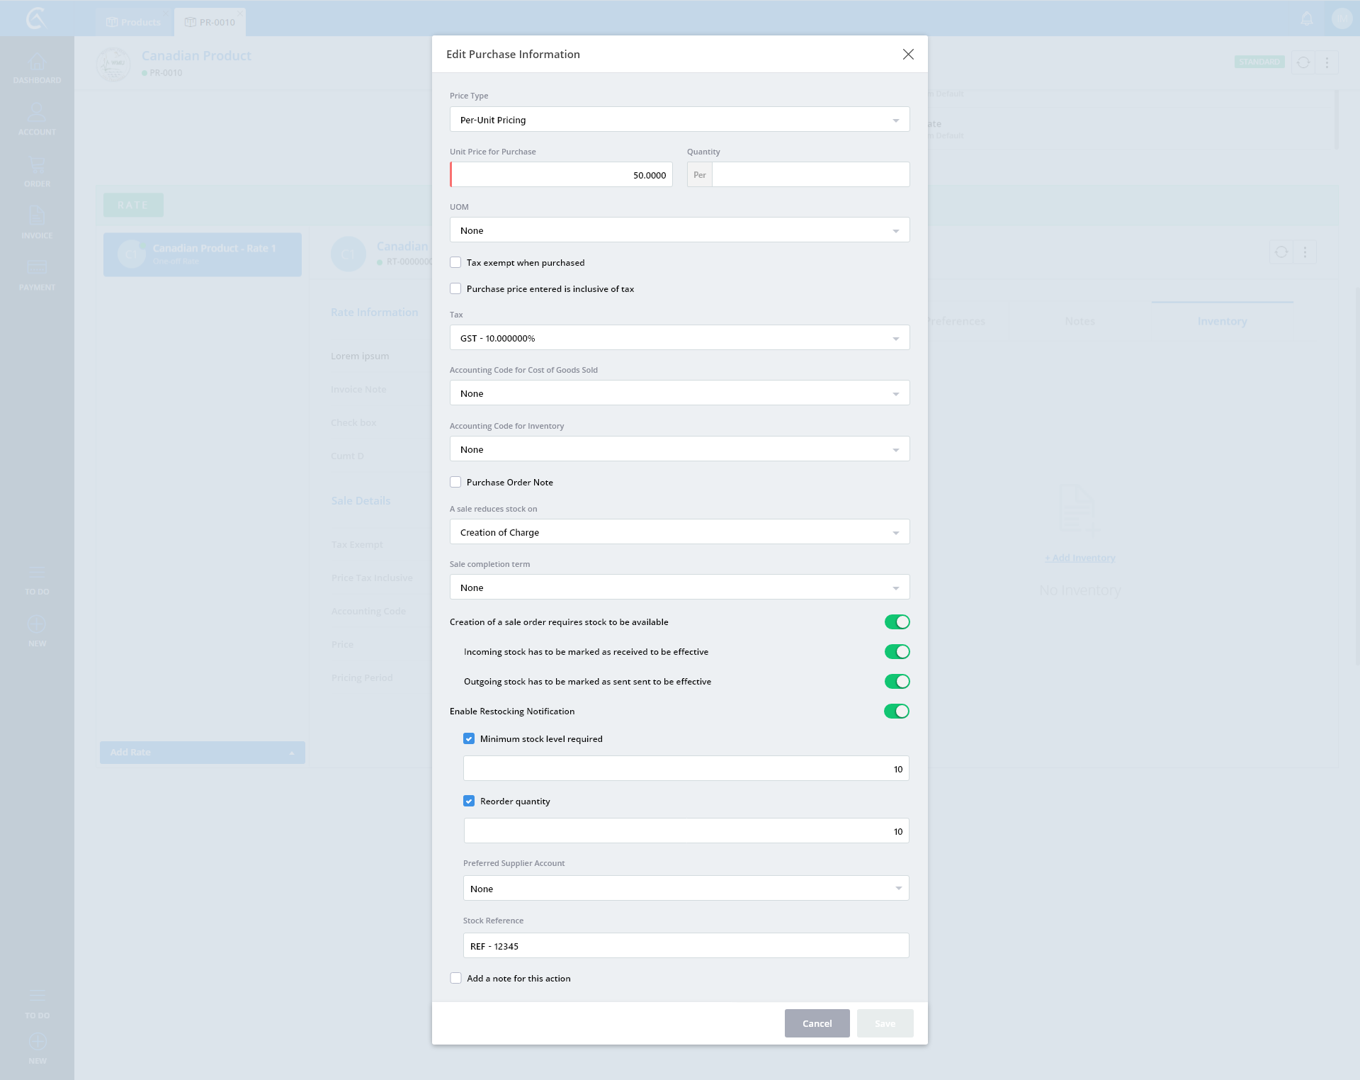Open the Payment sidebar icon
Image resolution: width=1360 pixels, height=1080 pixels.
37,272
